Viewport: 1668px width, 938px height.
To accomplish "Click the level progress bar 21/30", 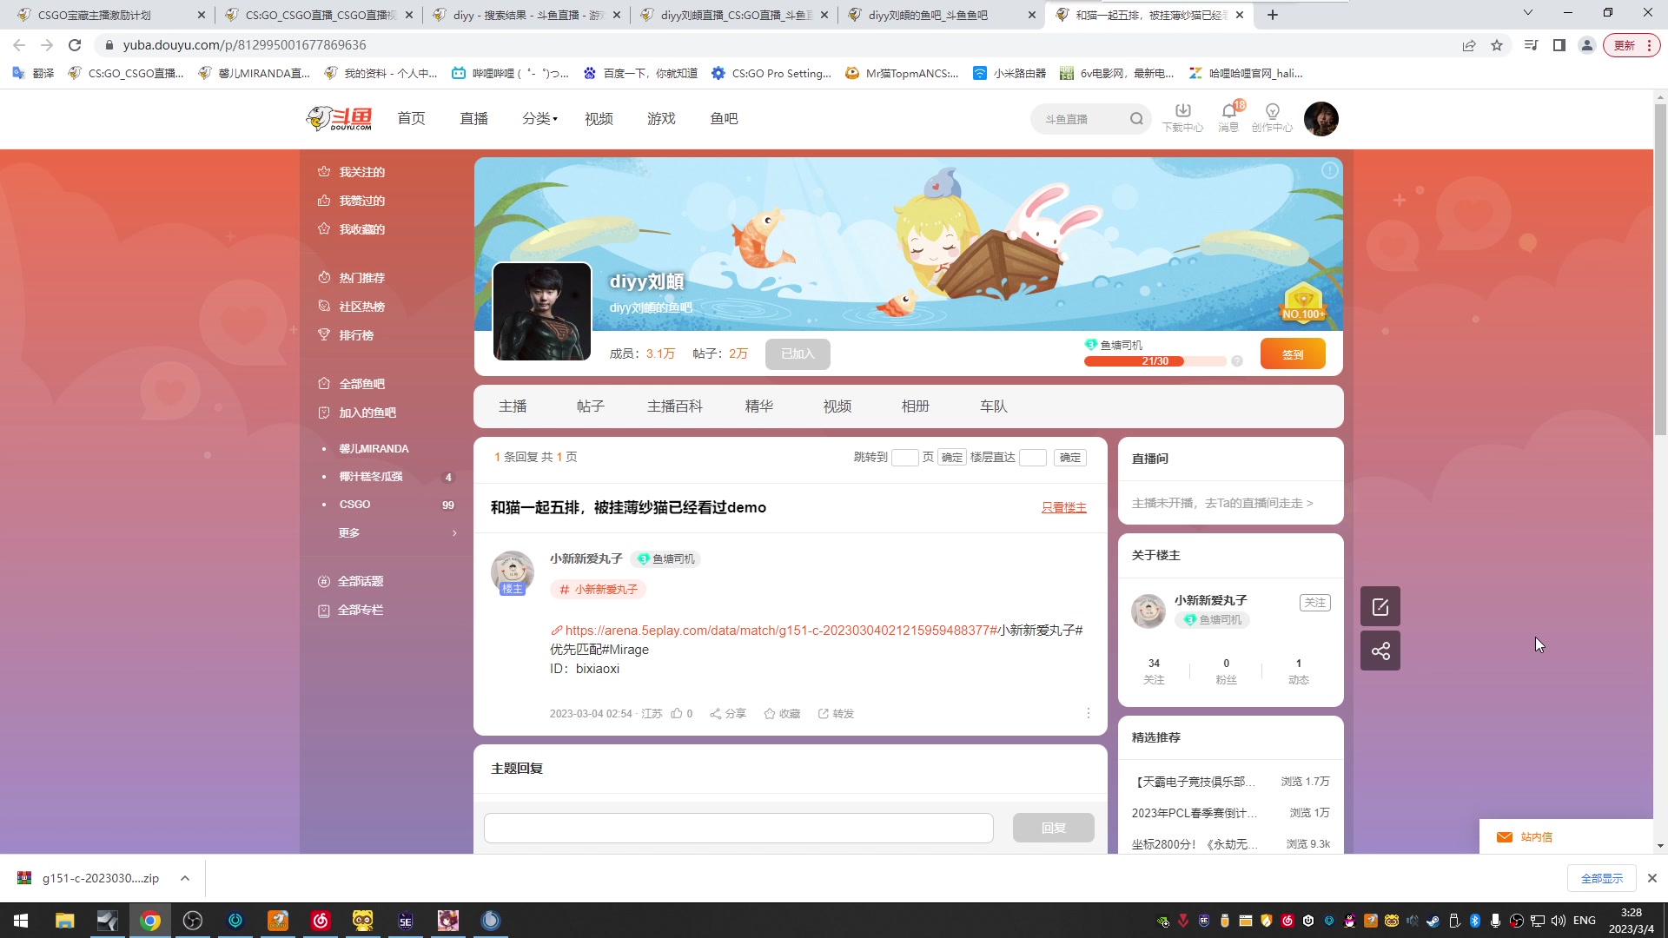I will (x=1155, y=361).
